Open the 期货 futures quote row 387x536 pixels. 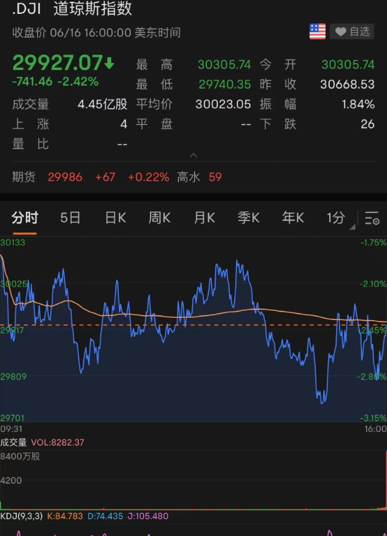click(x=116, y=177)
